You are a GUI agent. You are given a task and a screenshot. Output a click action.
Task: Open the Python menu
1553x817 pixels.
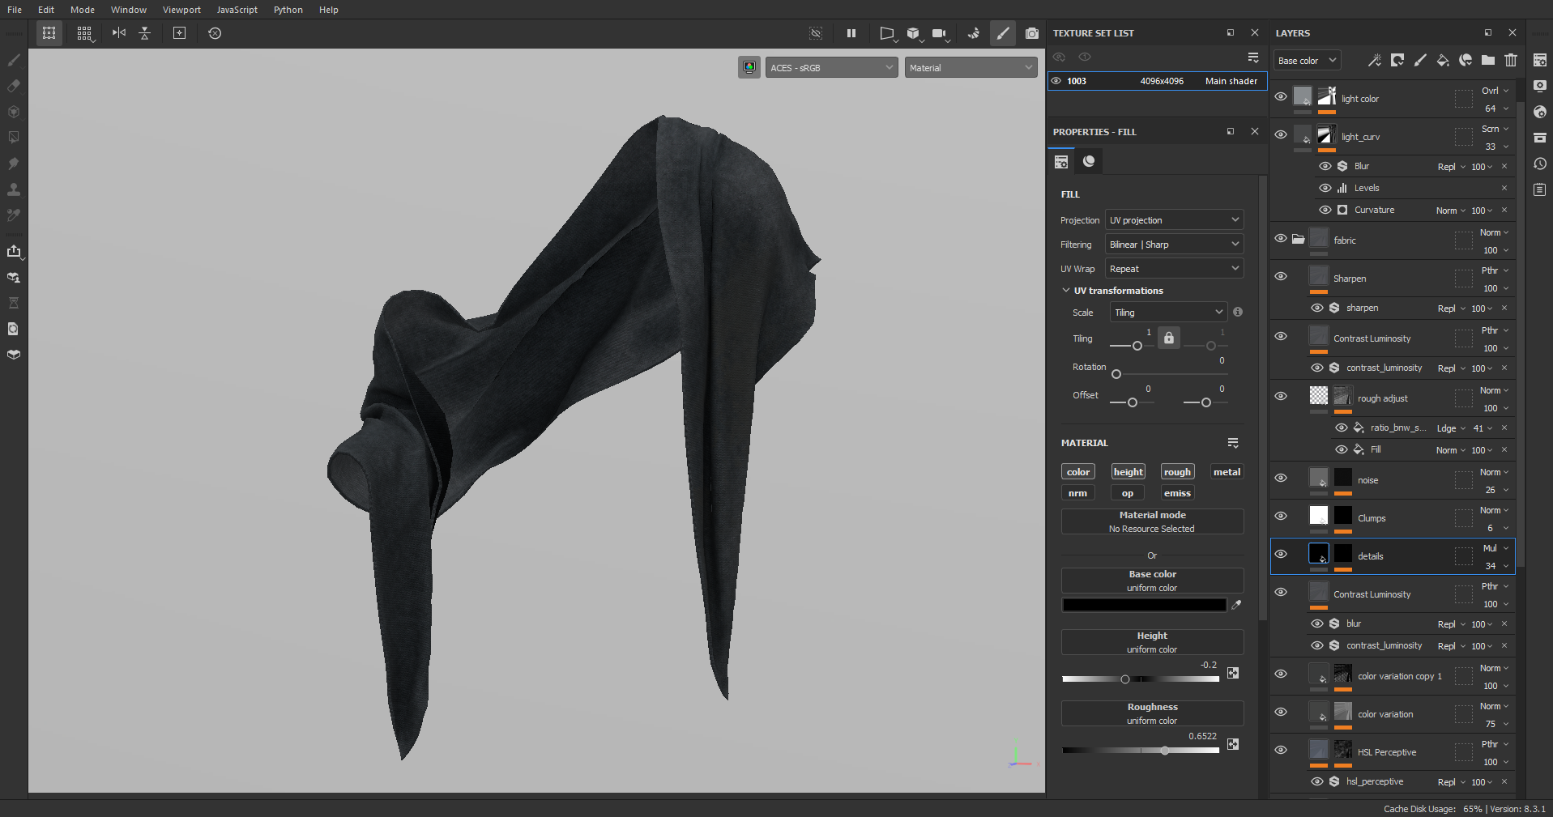point(288,10)
